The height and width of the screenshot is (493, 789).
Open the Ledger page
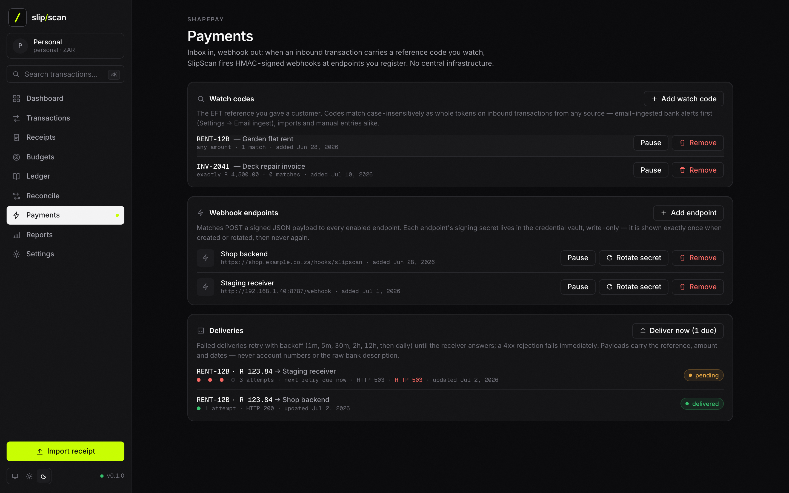pyautogui.click(x=65, y=176)
